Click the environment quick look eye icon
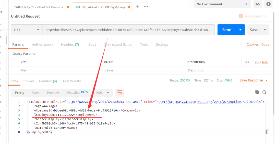275x143 pixels. [x=258, y=4]
